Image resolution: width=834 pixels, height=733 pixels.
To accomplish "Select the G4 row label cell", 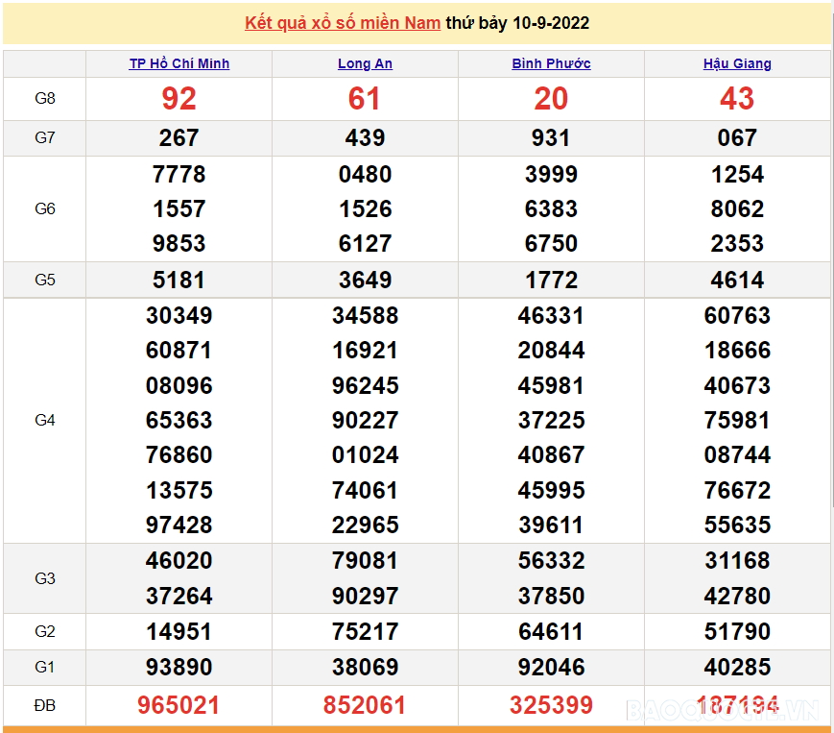I will point(45,421).
